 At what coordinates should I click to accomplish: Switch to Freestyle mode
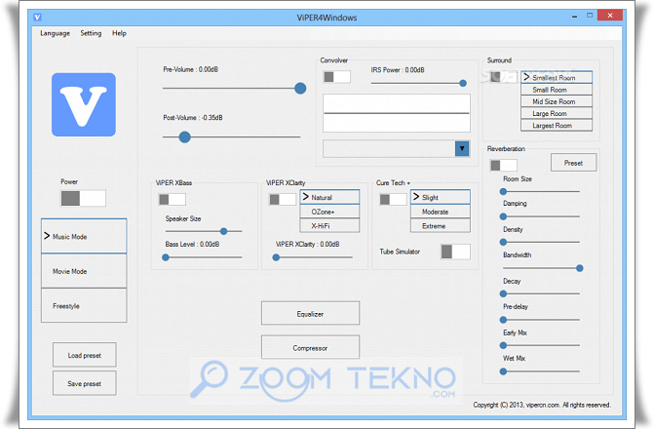(x=84, y=305)
